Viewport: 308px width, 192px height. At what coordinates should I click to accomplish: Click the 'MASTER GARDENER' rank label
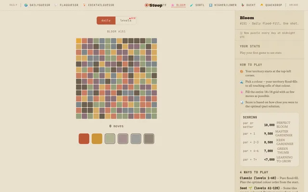284,133
